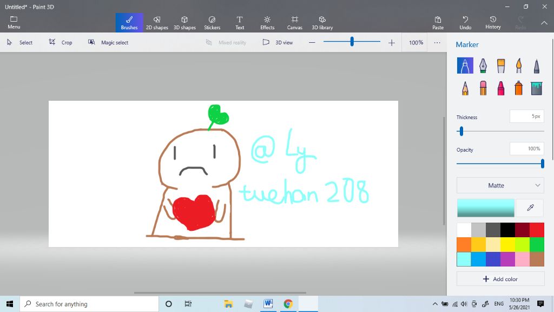Screen dimensions: 554x312
Task: Show hidden system tray icons
Action: (435, 304)
